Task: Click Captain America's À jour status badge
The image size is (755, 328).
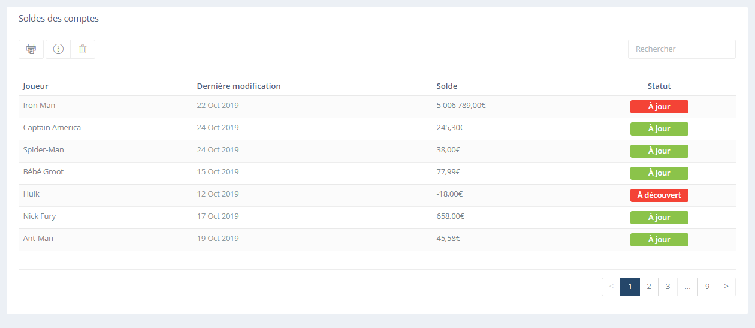Action: 659,129
